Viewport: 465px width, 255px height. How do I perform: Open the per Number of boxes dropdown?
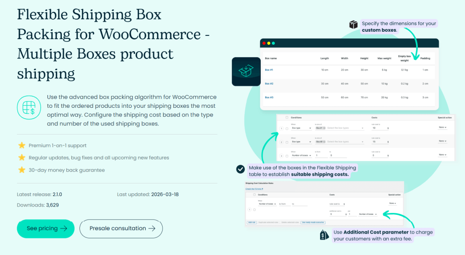368,214
